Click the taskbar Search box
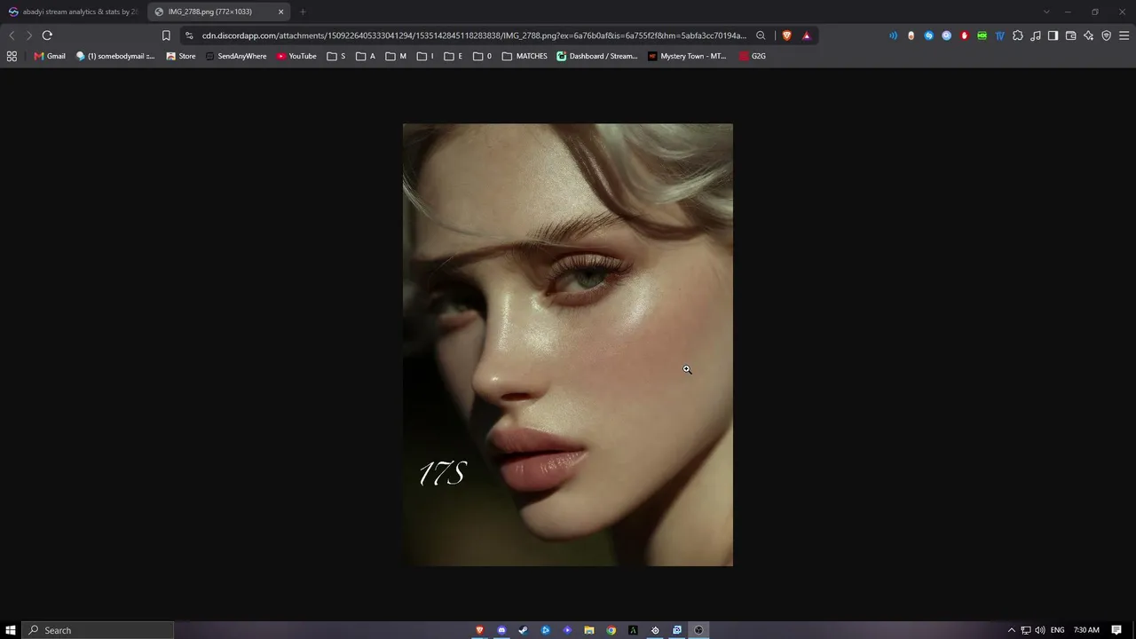 98,630
